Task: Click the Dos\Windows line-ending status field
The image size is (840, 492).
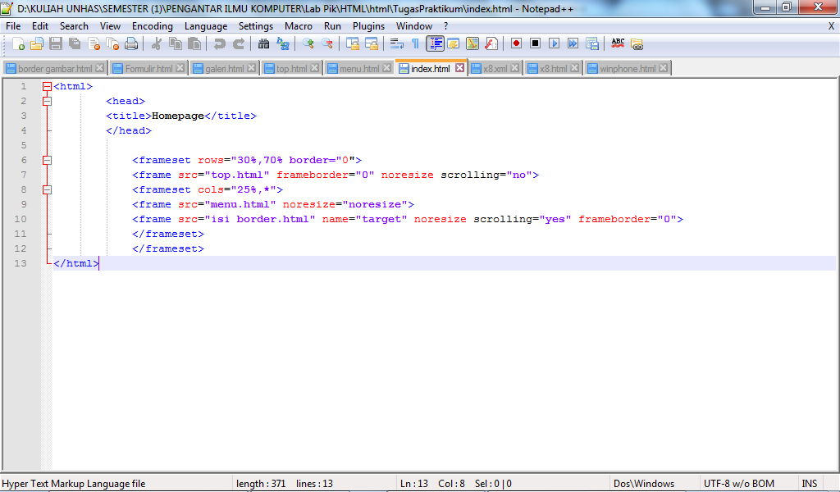Action: tap(644, 484)
